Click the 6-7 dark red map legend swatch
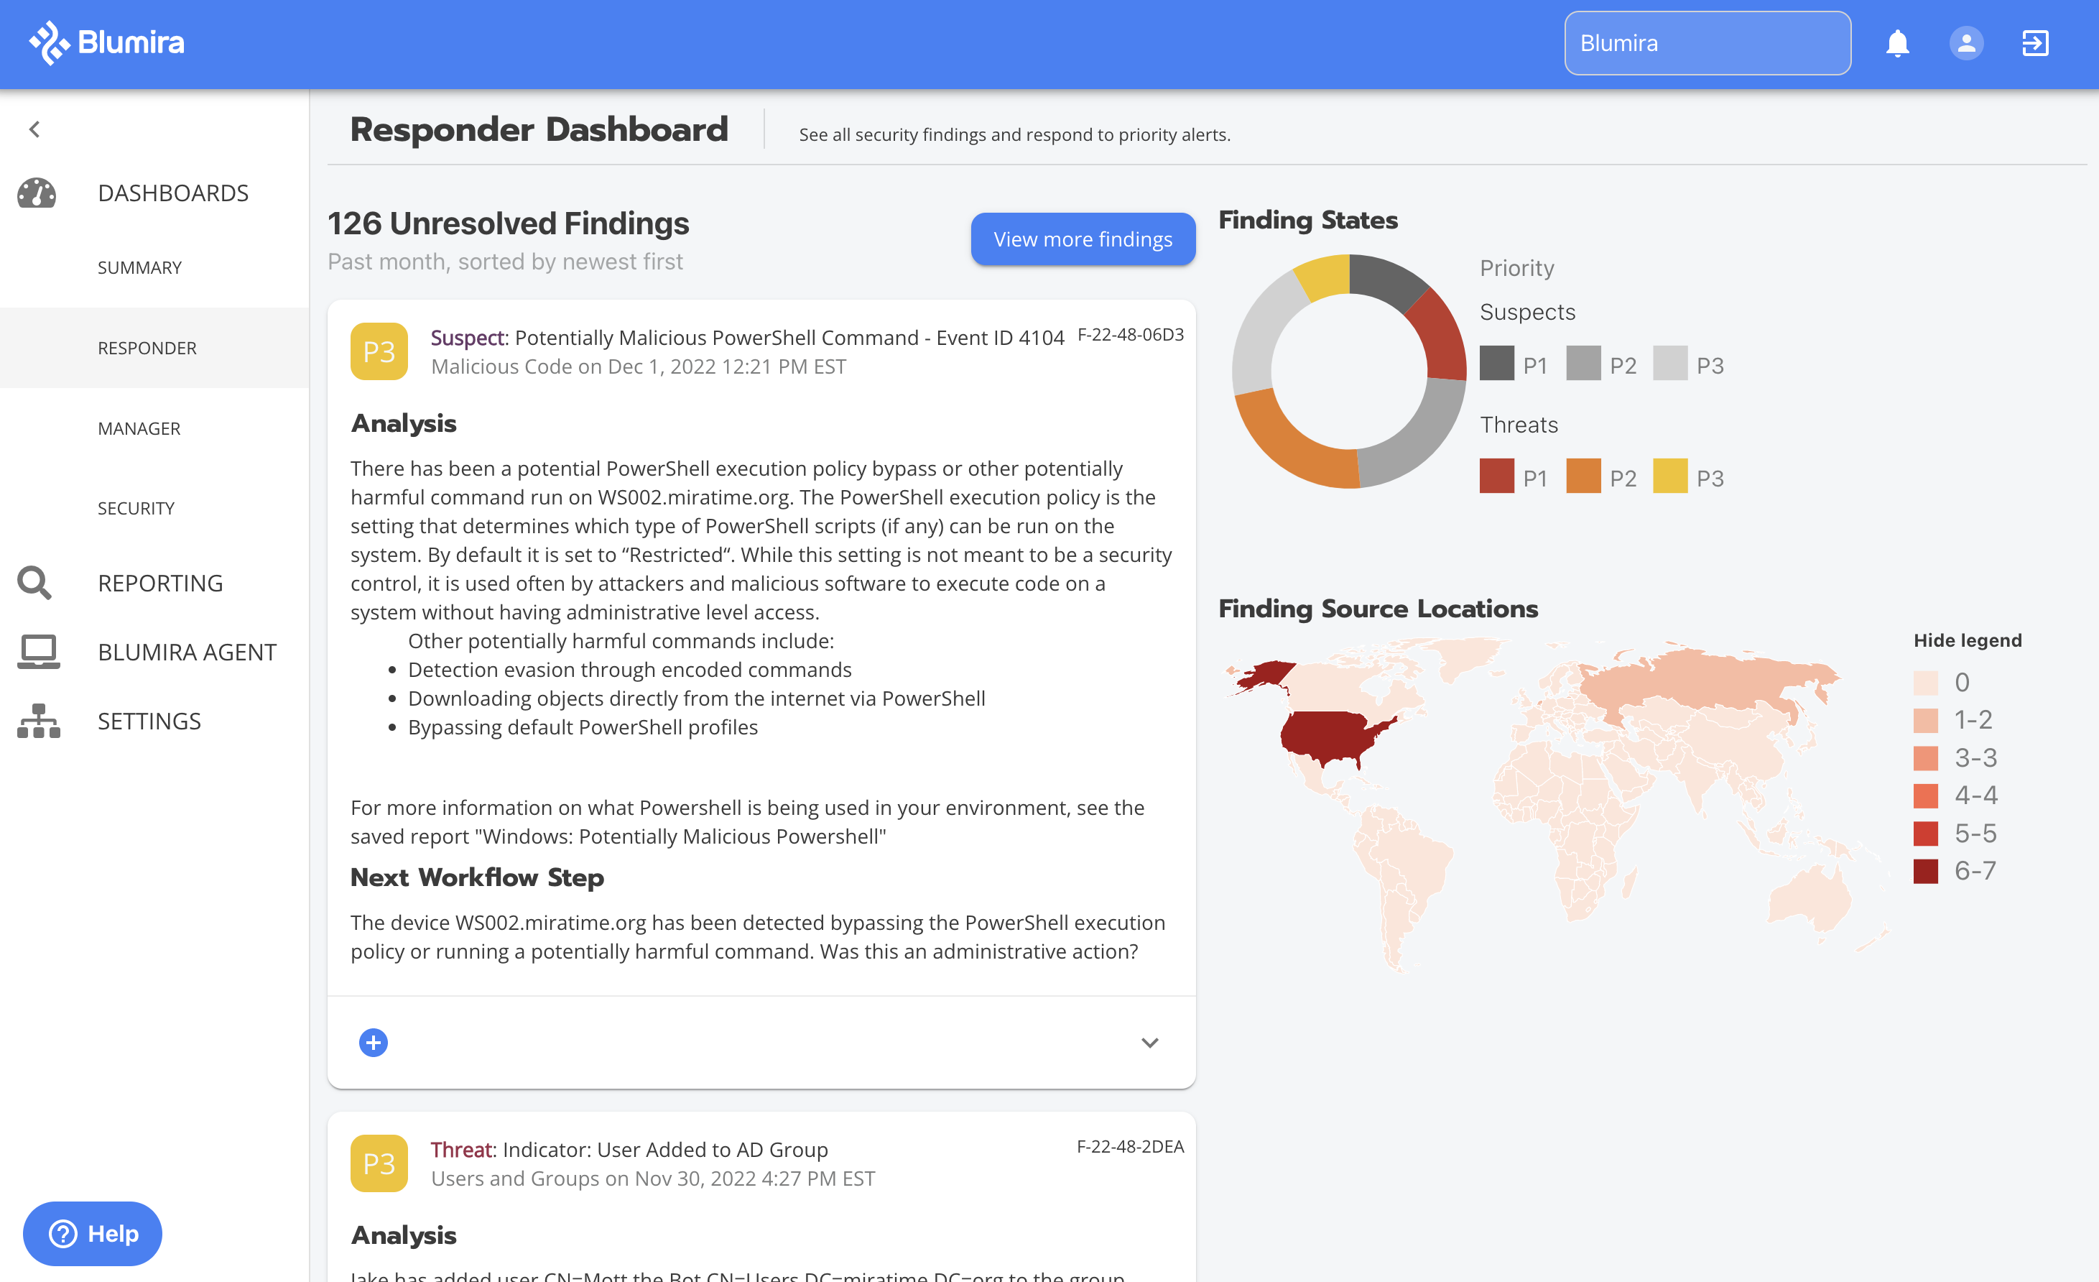Viewport: 2099px width, 1282px height. point(1925,870)
